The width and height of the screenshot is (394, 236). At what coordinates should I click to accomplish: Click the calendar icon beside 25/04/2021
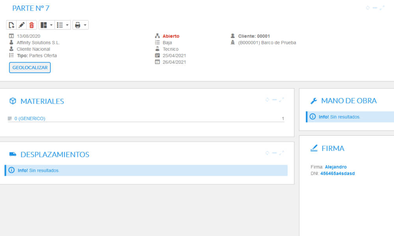point(157,55)
